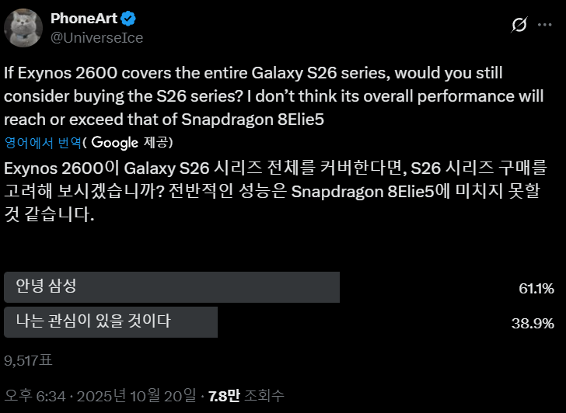Click the original English tweet text
566x413 pixels.
click(x=255, y=96)
